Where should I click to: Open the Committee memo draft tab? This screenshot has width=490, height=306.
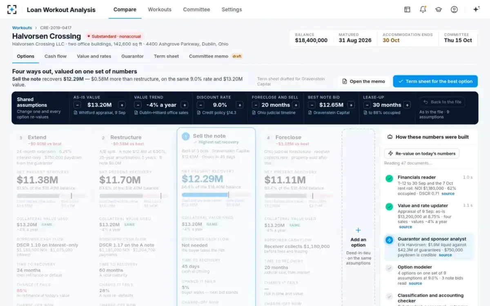216,56
